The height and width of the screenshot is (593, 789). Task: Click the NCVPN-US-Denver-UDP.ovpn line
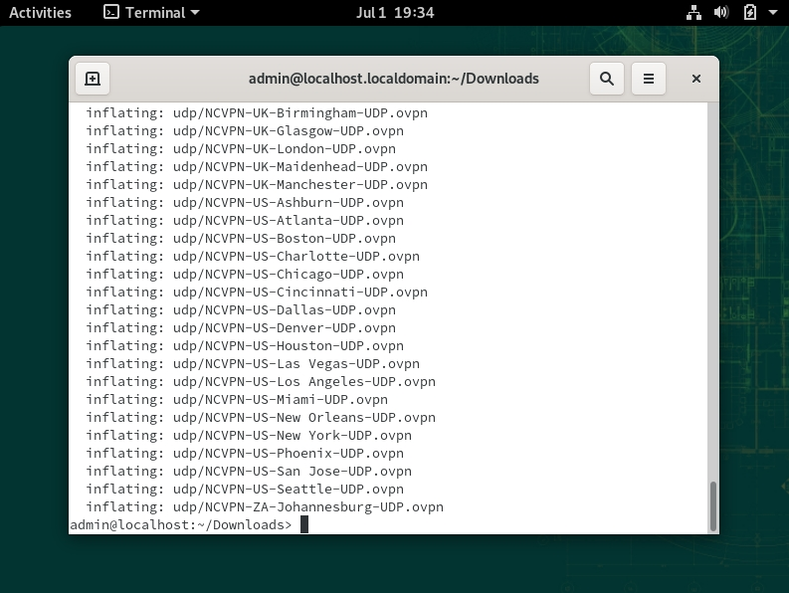(241, 327)
